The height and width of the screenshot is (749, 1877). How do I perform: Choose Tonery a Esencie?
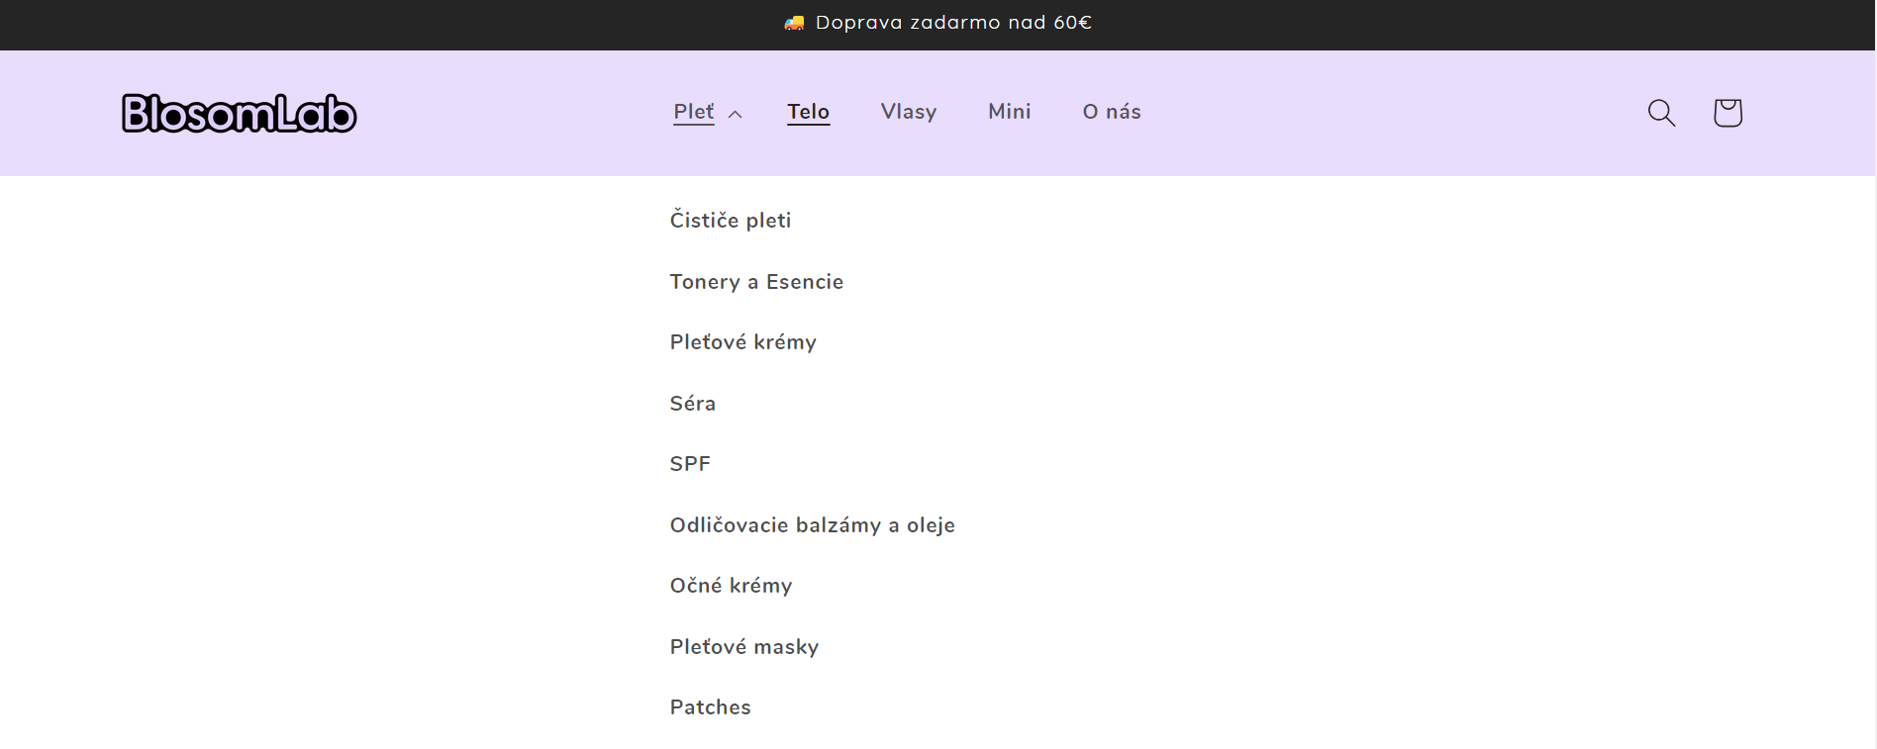(x=756, y=281)
